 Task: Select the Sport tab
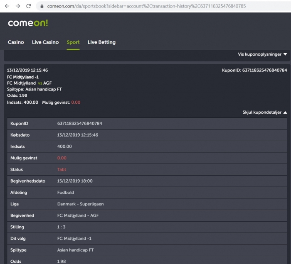[x=73, y=42]
